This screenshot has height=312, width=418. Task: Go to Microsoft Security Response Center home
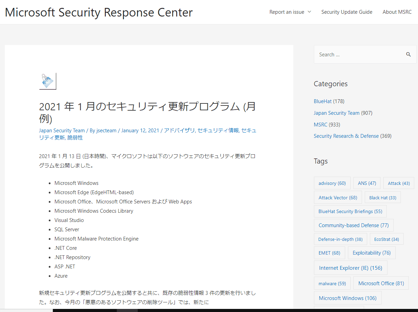99,12
